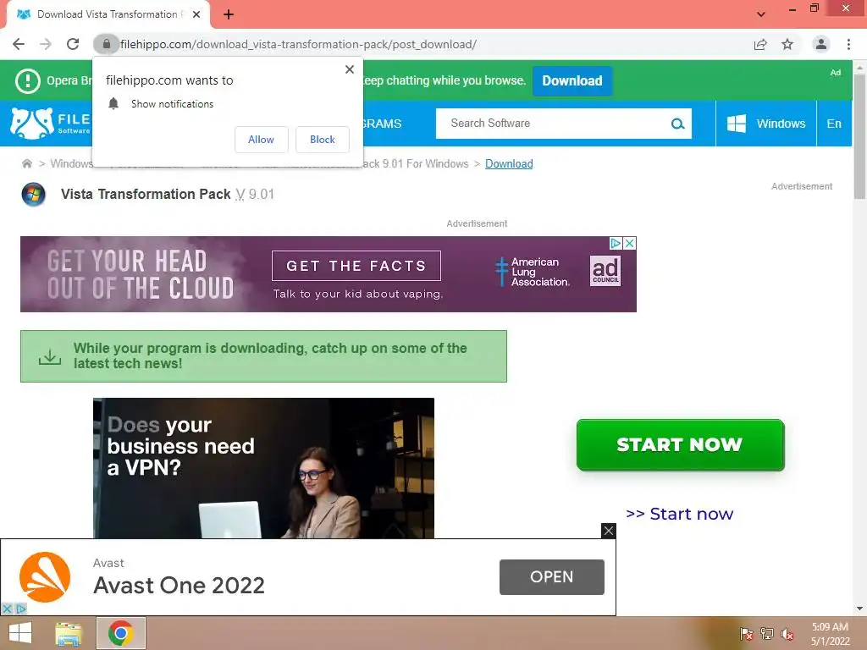Share this page using the share icon
This screenshot has width=867, height=650.
click(x=760, y=44)
